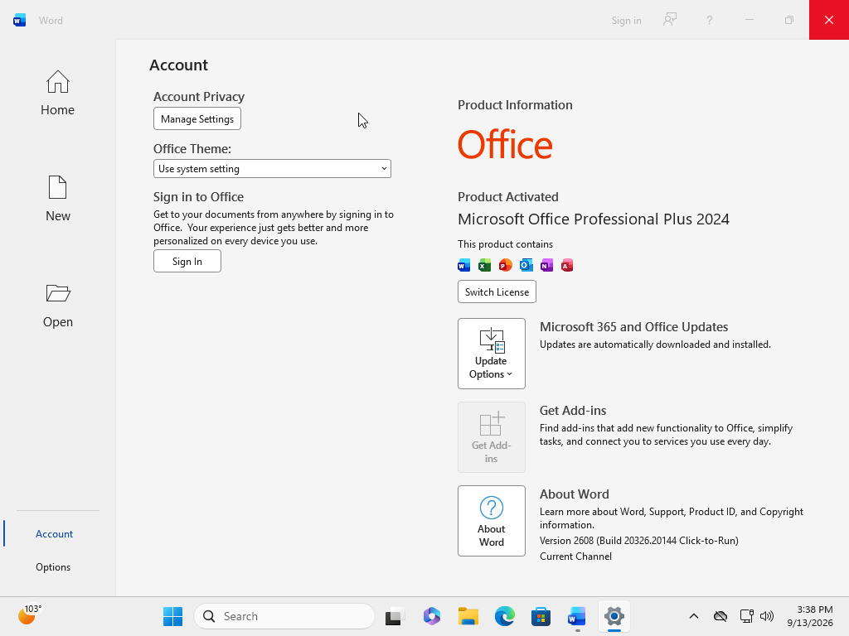Click the 'Product Activated' label

click(x=508, y=197)
